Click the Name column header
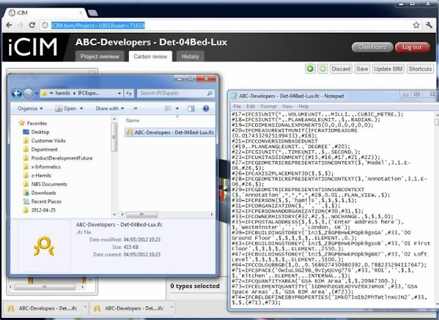439x320 pixels. coord(132,121)
